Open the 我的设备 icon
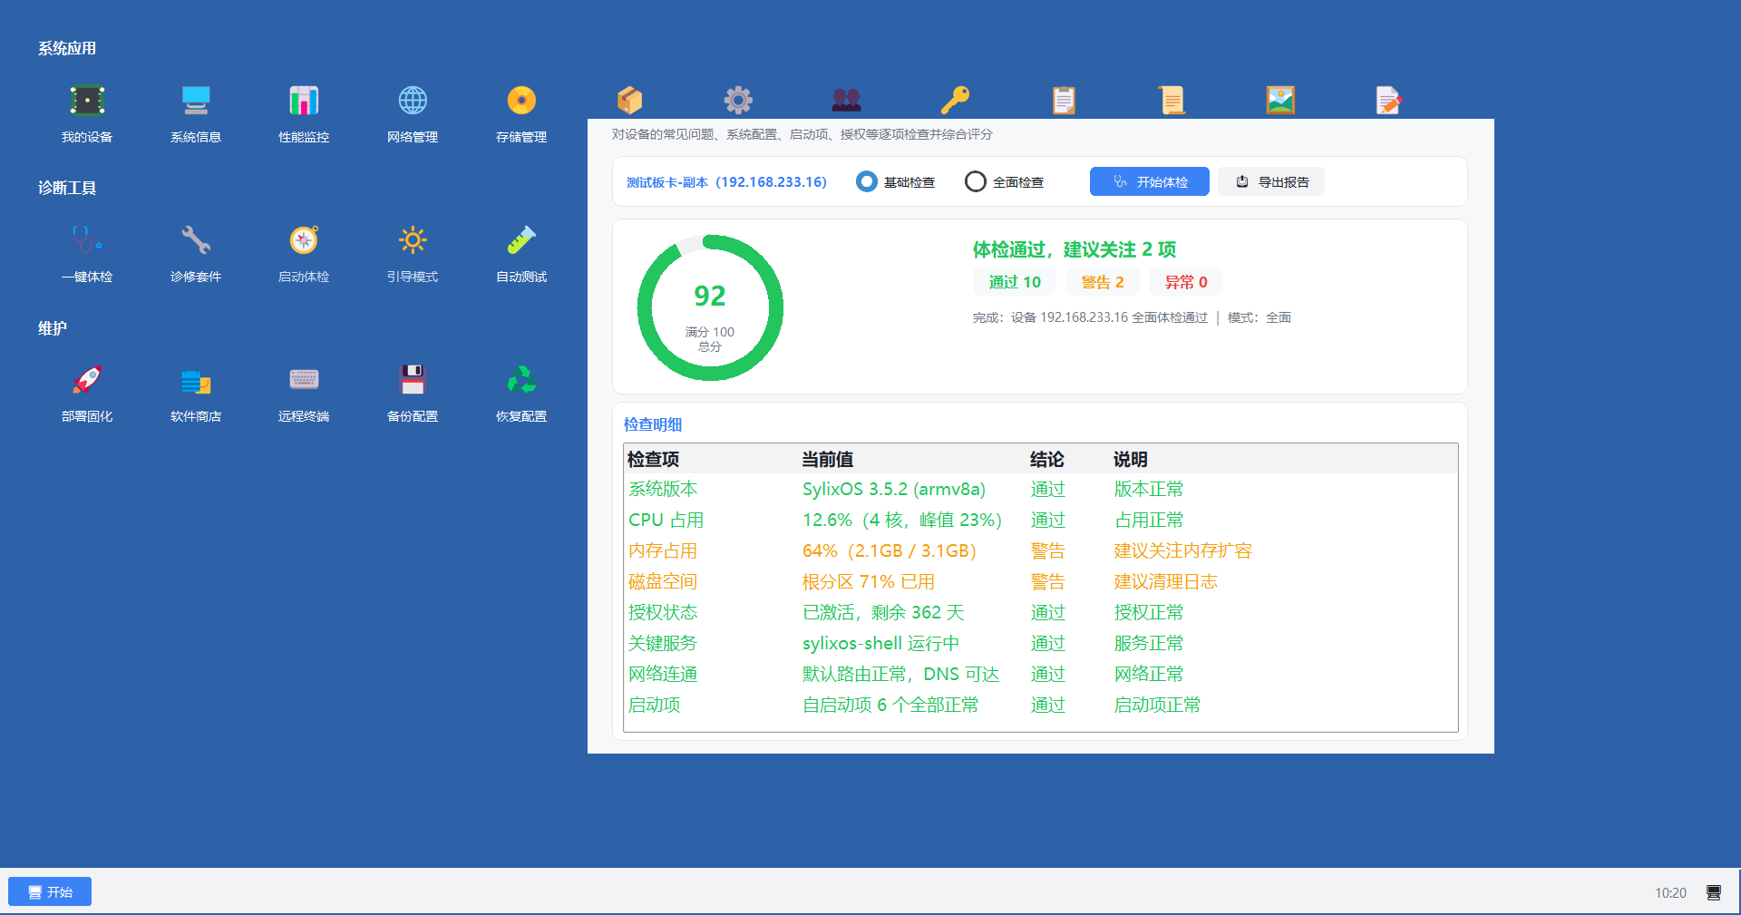This screenshot has width=1741, height=915. tap(87, 101)
